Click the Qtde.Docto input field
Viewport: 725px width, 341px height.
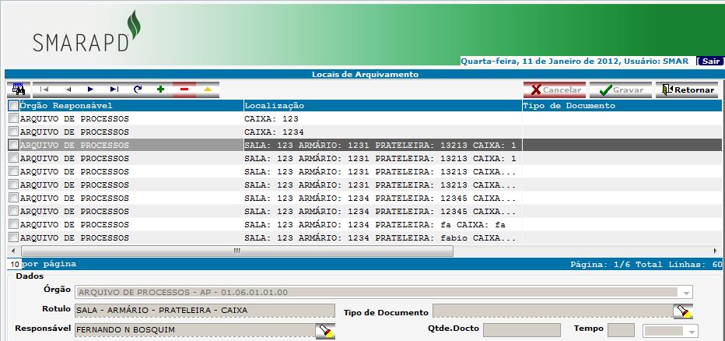521,330
